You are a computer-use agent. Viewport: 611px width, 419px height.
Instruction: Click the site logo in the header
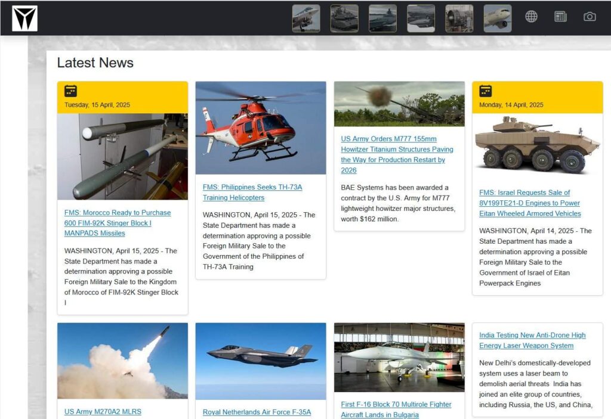(x=24, y=18)
